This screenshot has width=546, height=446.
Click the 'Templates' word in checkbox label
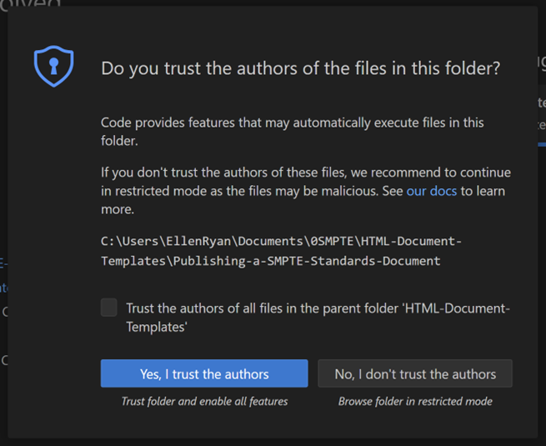(155, 327)
